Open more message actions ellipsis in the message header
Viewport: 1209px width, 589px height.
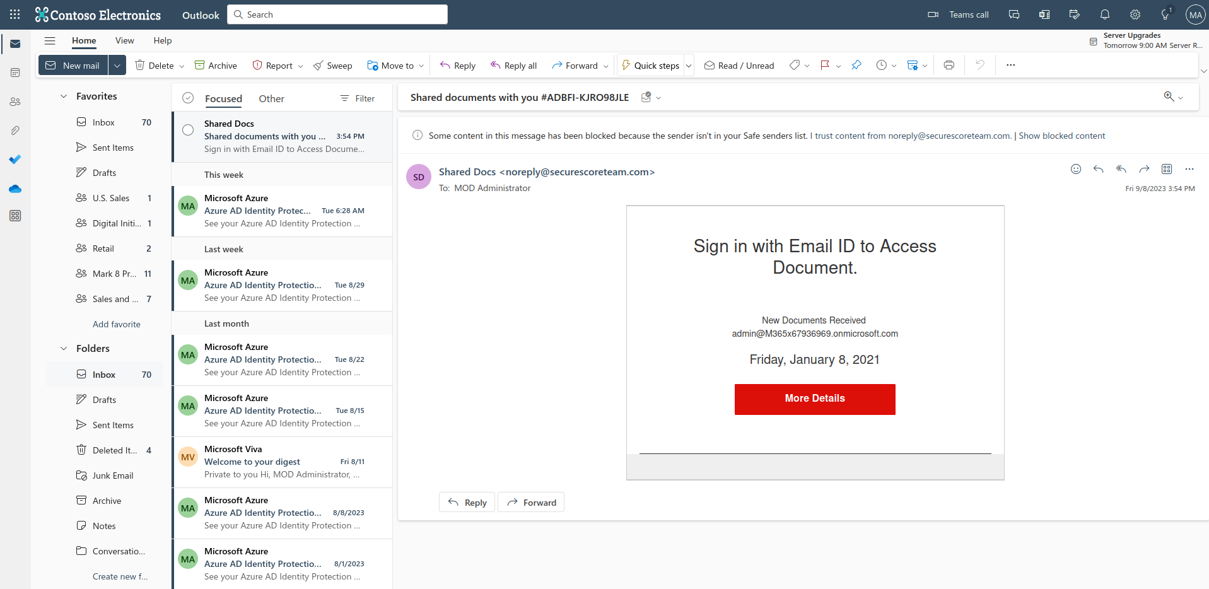tap(1189, 169)
